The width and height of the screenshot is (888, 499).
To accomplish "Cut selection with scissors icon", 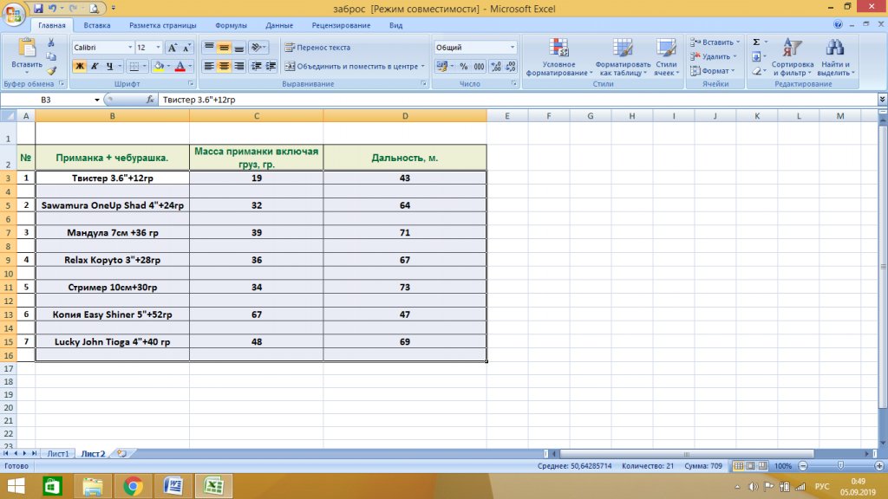I will tap(51, 42).
